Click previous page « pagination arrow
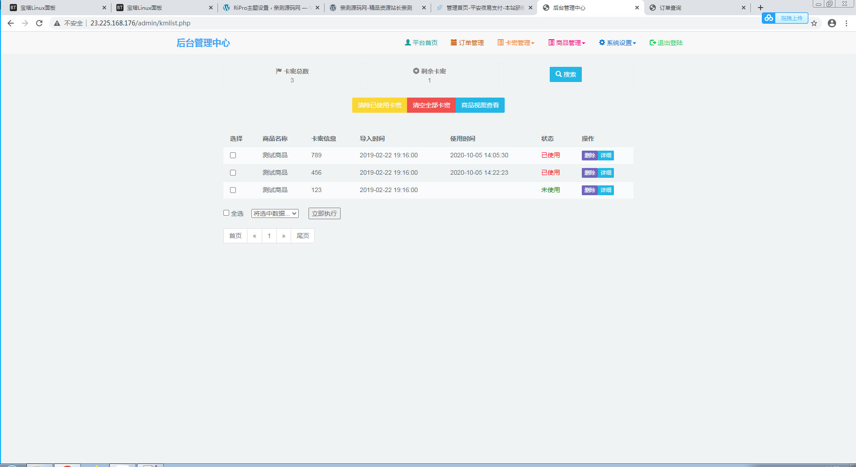The height and width of the screenshot is (467, 856). click(255, 236)
